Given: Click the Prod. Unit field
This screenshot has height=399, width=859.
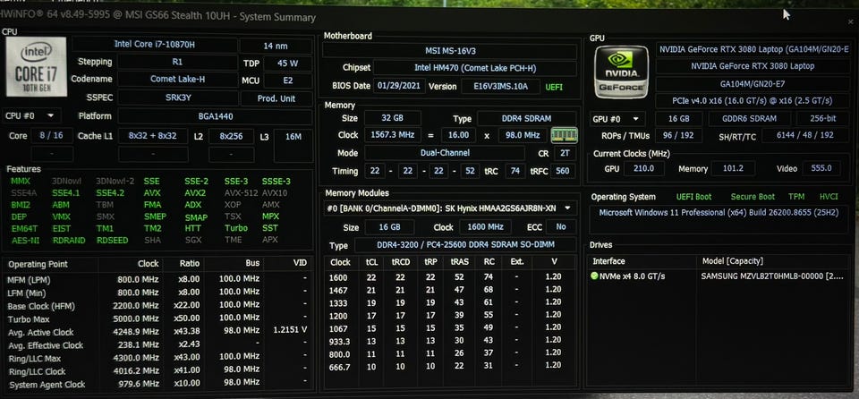Looking at the screenshot, I should click(x=276, y=98).
